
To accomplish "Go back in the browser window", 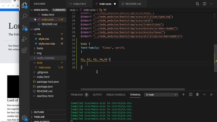I will [3, 6].
